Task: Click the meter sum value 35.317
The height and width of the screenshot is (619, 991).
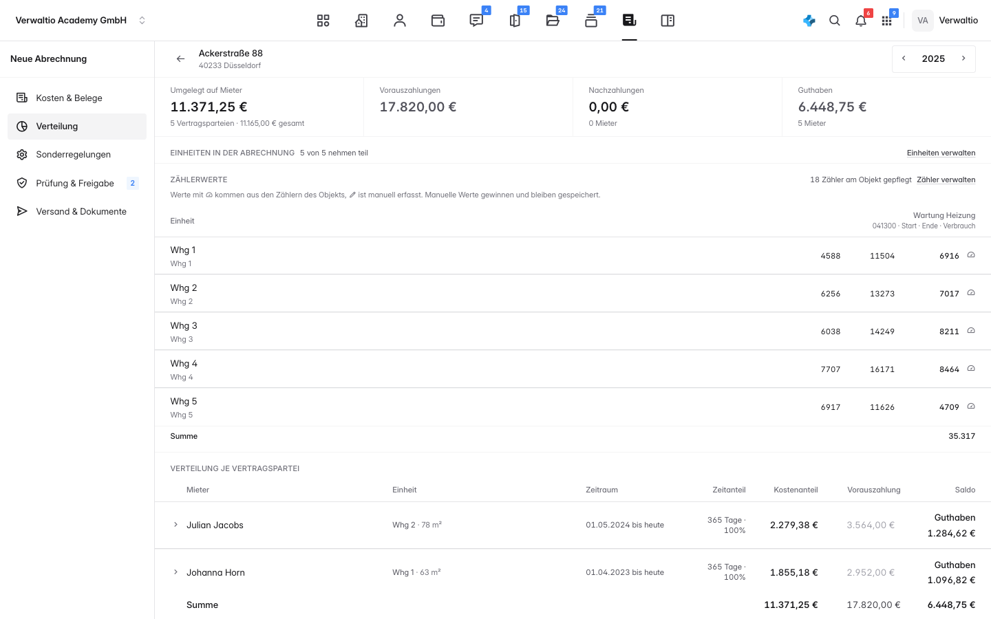Action: [x=961, y=436]
